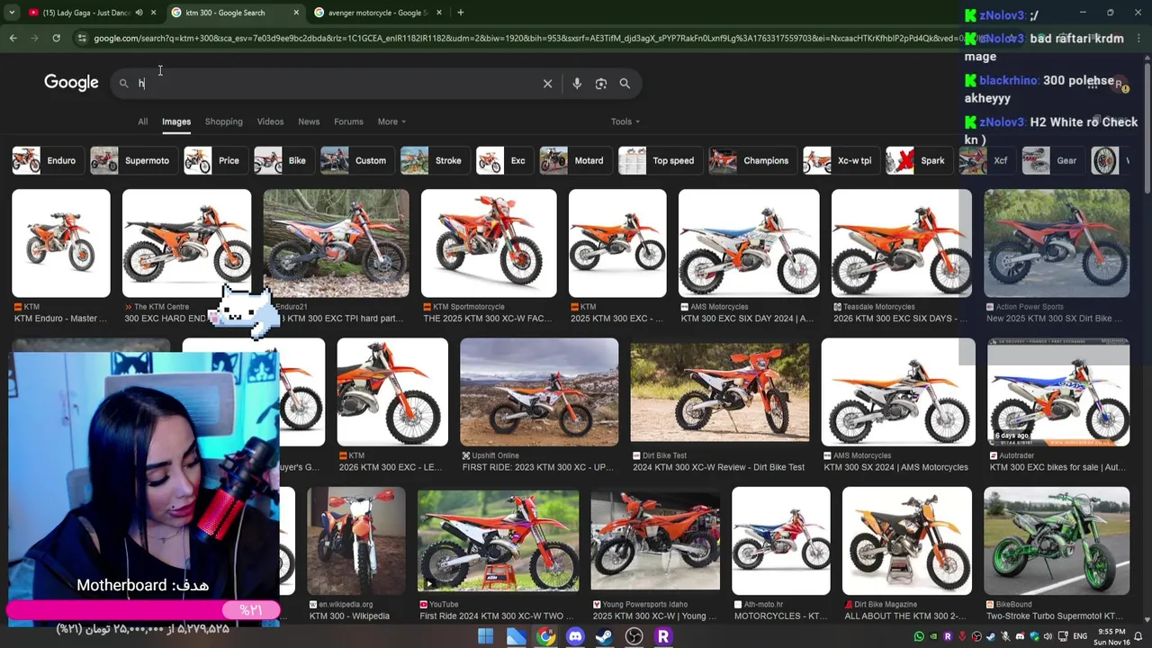Open the tab search dropdown in Chrome
This screenshot has width=1152, height=648.
10,13
